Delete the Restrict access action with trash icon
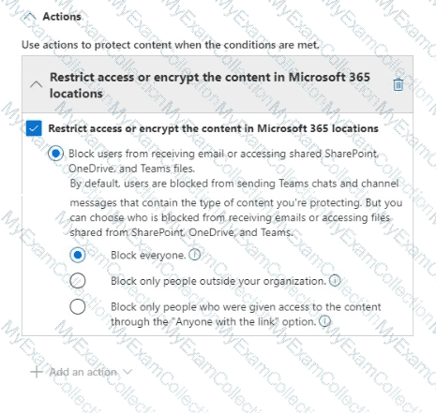Viewport: 436px width, 413px height. coord(398,84)
